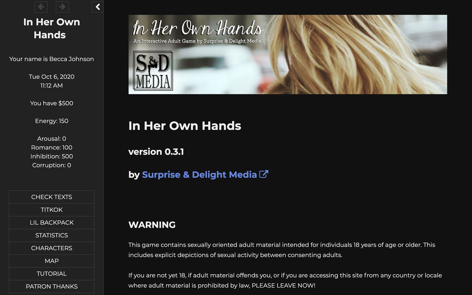Image resolution: width=472 pixels, height=295 pixels.
Task: Follow the Surprise & Delight Media link
Action: coord(199,175)
